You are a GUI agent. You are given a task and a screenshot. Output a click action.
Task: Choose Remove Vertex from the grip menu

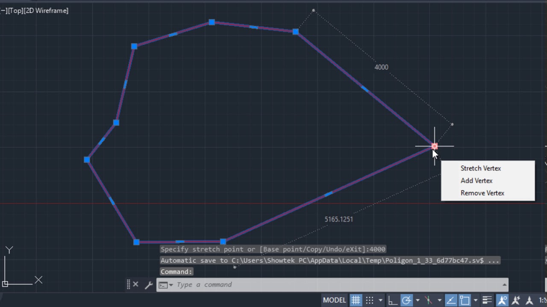coord(482,193)
